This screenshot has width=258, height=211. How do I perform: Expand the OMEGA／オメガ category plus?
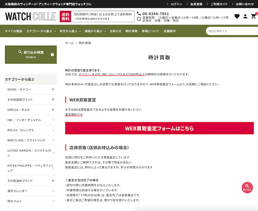tap(53, 110)
